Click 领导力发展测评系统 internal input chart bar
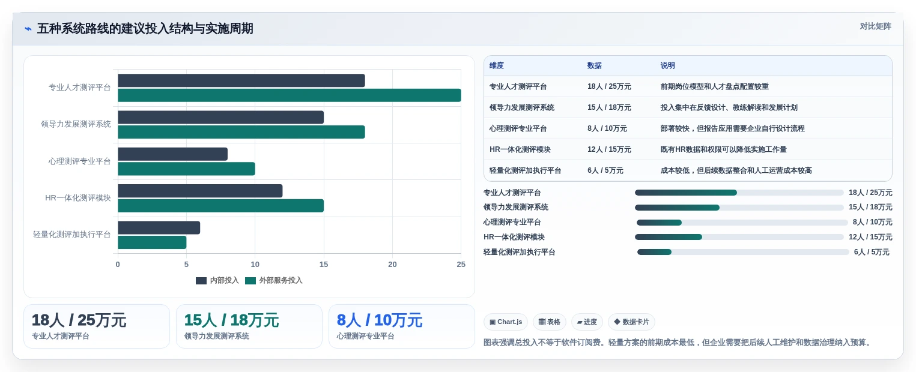Screen dimensions: 916x372 click(220, 117)
